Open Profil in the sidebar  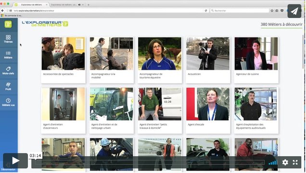[x=8, y=86]
